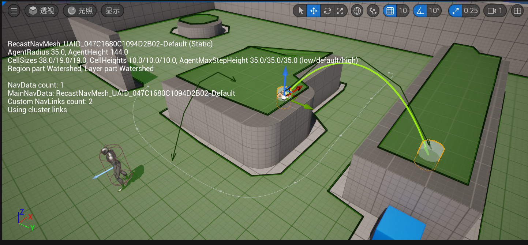Select the mannequin character in viewport

115,167
